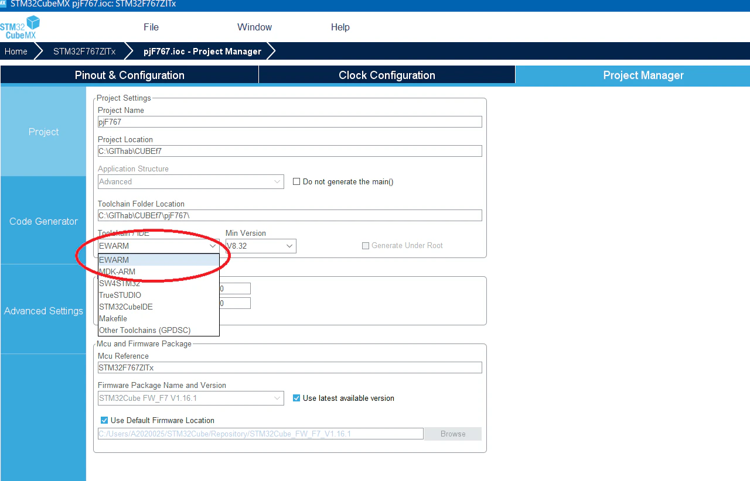750x481 pixels.
Task: Click the Browse button
Action: tap(453, 434)
